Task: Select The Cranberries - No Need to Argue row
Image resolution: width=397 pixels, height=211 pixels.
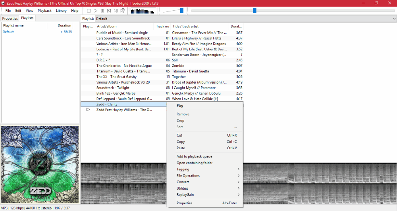Action: click(162, 66)
